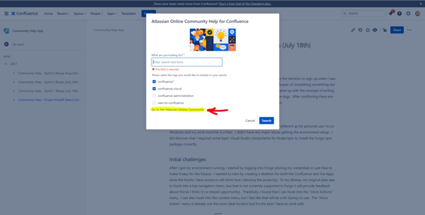Screen dimensions: 425x215
Task: Click the Community Help App breadcrumb
Action: coord(109,30)
